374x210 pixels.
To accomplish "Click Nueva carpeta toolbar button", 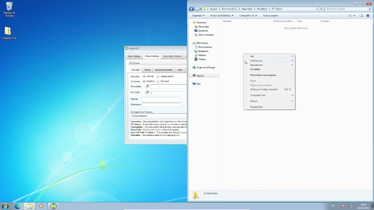I will point(270,15).
